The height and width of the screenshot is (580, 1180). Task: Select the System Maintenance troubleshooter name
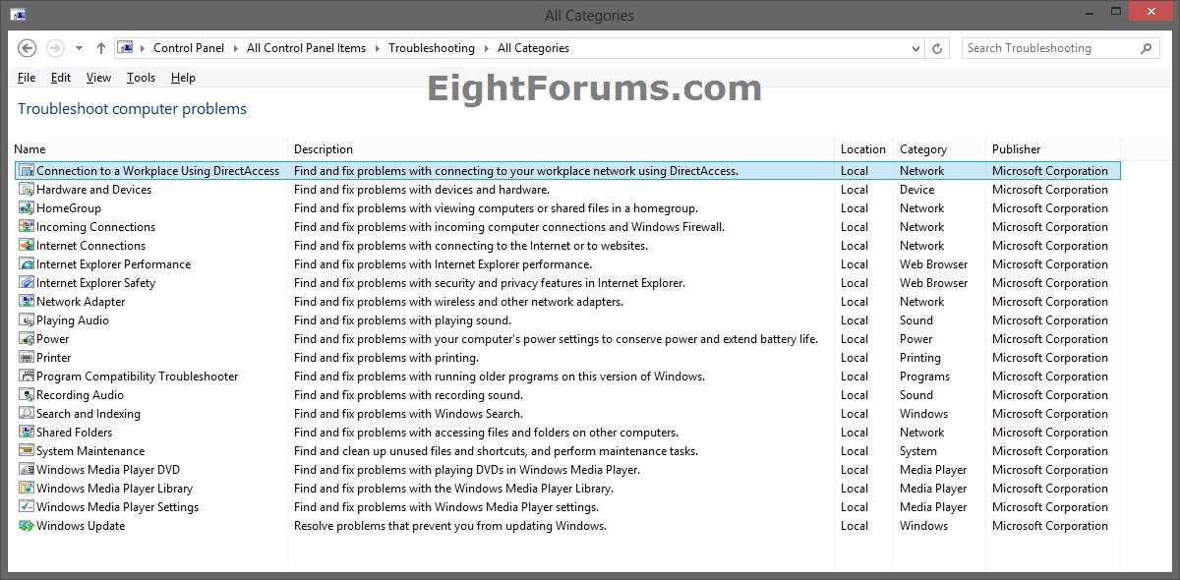90,451
